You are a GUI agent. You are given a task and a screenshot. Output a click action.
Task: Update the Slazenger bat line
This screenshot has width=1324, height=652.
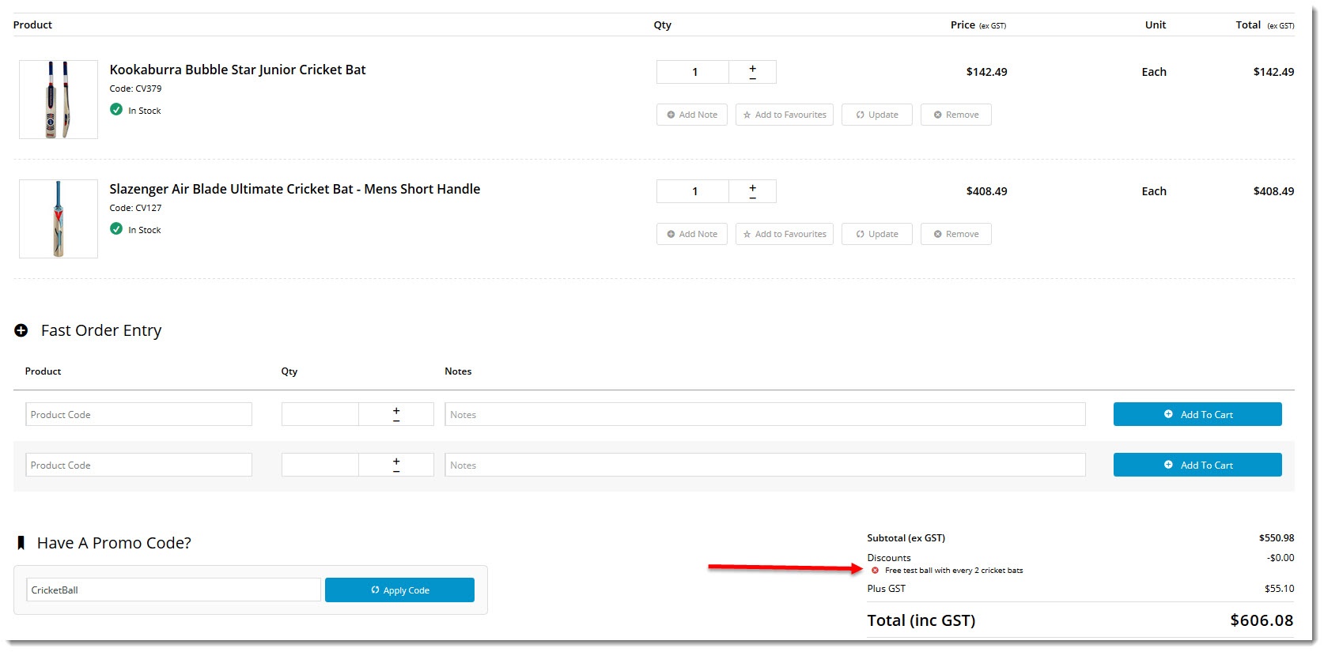(877, 234)
